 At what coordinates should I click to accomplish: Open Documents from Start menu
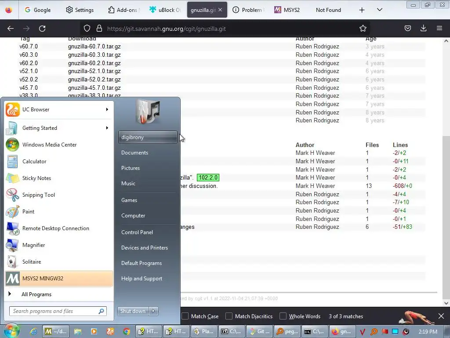coord(148,153)
